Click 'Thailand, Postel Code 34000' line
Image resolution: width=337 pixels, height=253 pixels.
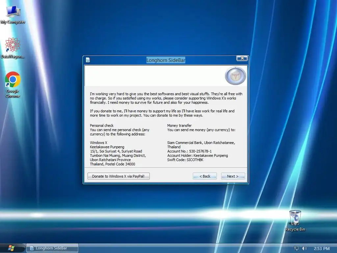(113, 164)
